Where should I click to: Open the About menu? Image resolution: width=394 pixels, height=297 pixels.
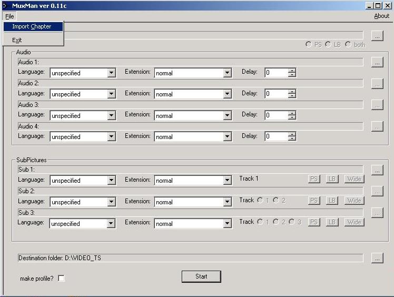click(x=381, y=16)
